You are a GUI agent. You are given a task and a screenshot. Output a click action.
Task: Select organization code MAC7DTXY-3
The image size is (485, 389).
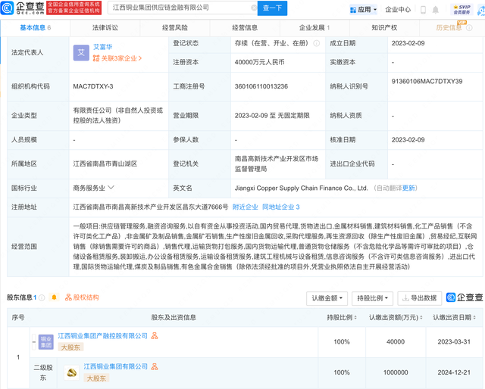click(93, 86)
